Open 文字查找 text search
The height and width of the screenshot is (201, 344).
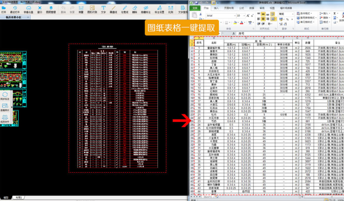pyautogui.click(x=183, y=9)
